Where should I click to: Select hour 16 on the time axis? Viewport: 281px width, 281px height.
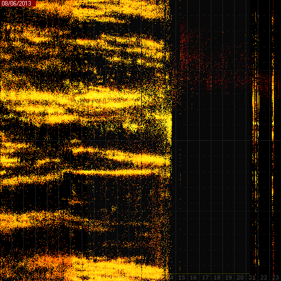point(193,277)
